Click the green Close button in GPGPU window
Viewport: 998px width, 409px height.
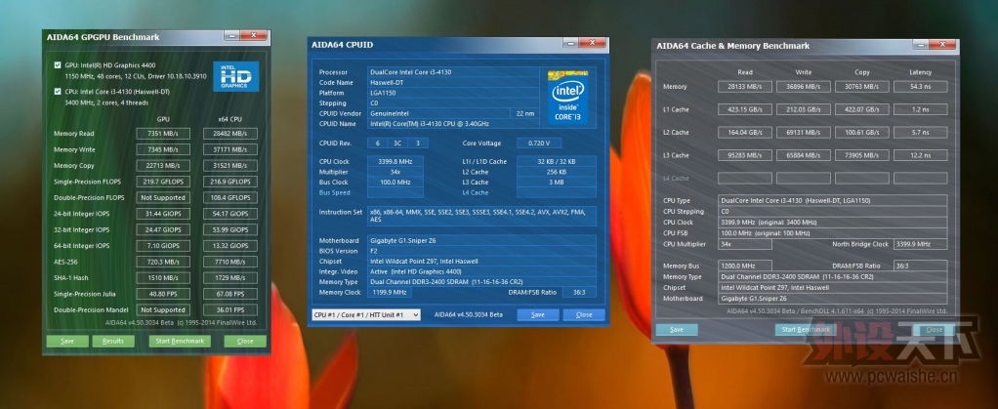tap(245, 341)
